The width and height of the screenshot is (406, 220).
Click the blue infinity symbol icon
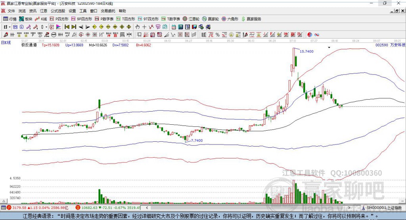(317, 35)
